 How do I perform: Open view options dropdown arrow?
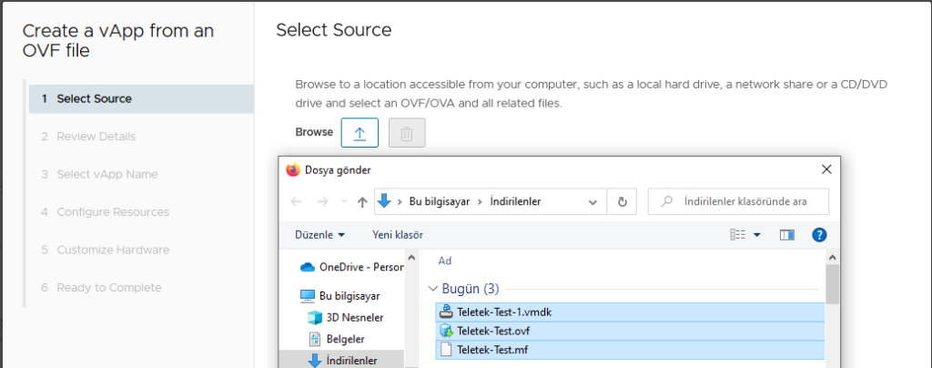(x=756, y=235)
